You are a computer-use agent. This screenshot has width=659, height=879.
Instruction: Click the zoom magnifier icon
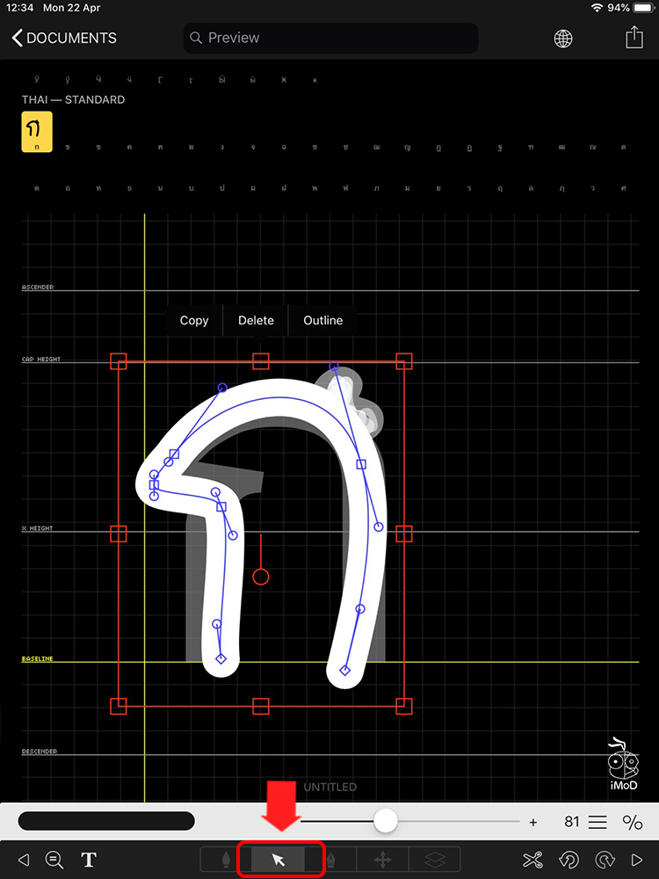[x=54, y=860]
